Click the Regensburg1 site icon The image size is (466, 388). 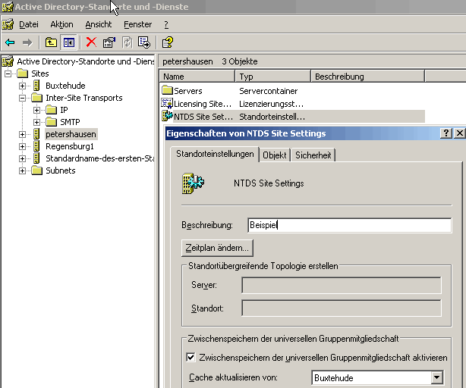[x=36, y=146]
